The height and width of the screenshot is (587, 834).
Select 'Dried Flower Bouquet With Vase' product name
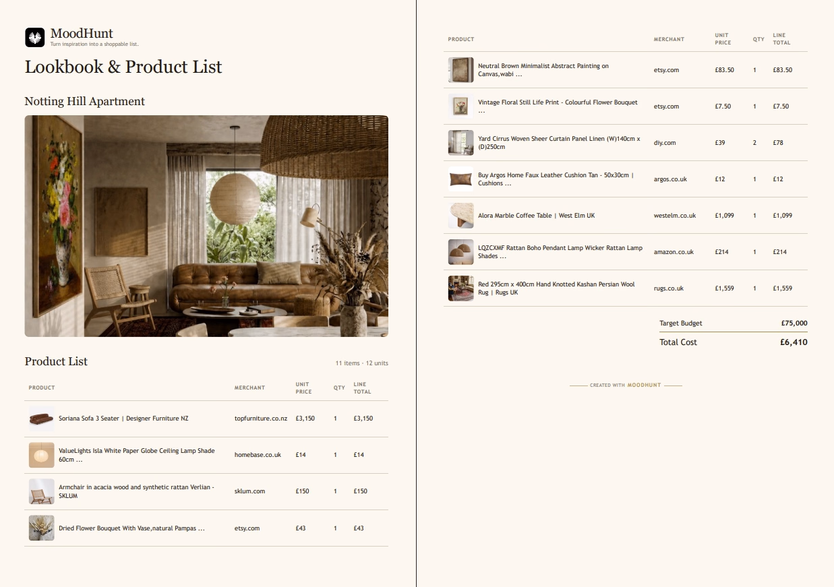pyautogui.click(x=131, y=528)
